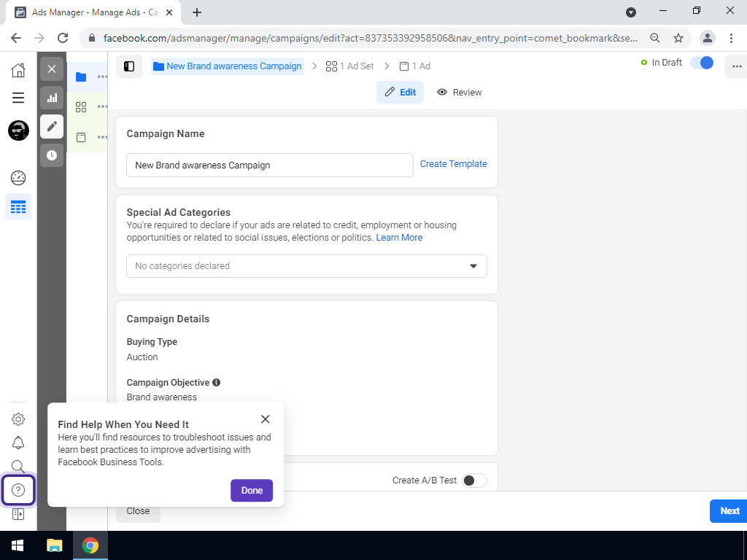
Task: Open more options for the ad row
Action: pos(102,137)
